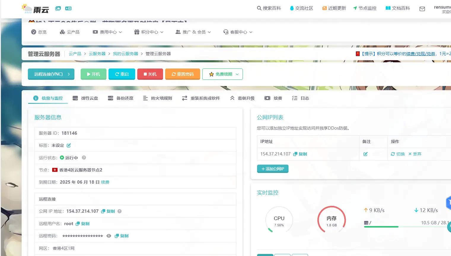Reveal the remote password with the eye icon
This screenshot has height=256, width=451.
pyautogui.click(x=109, y=236)
